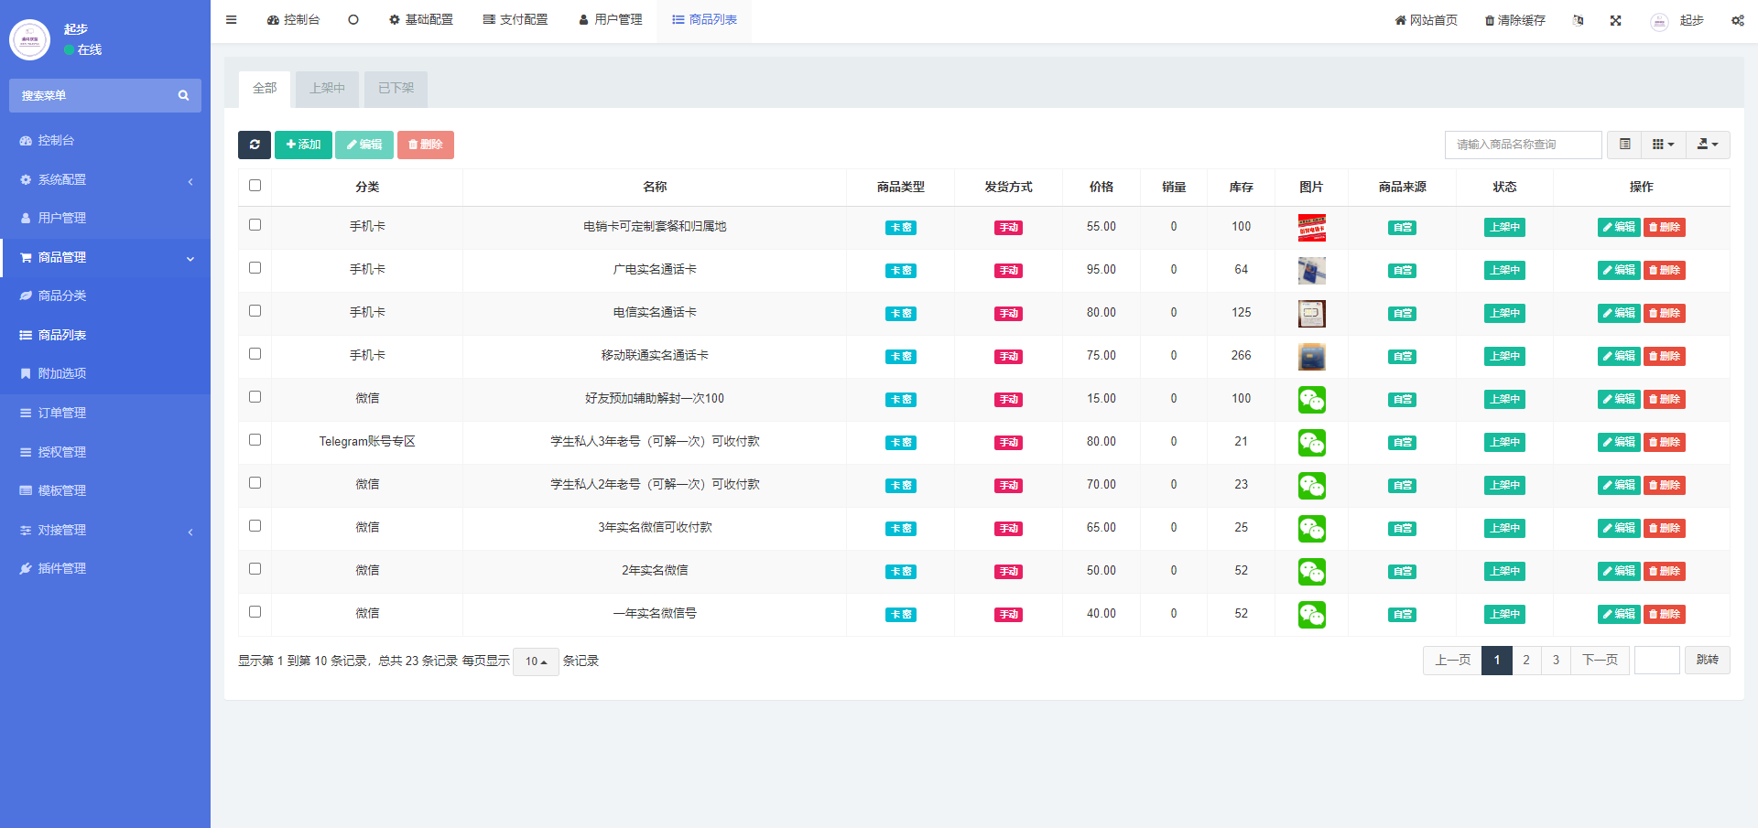Check the select-all checkbox in table header
The image size is (1758, 828).
[x=255, y=186]
